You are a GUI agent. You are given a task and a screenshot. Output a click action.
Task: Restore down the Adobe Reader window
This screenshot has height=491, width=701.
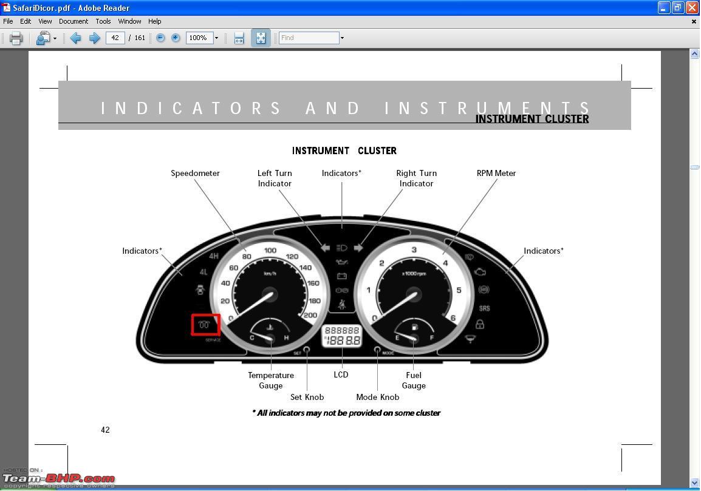click(678, 8)
